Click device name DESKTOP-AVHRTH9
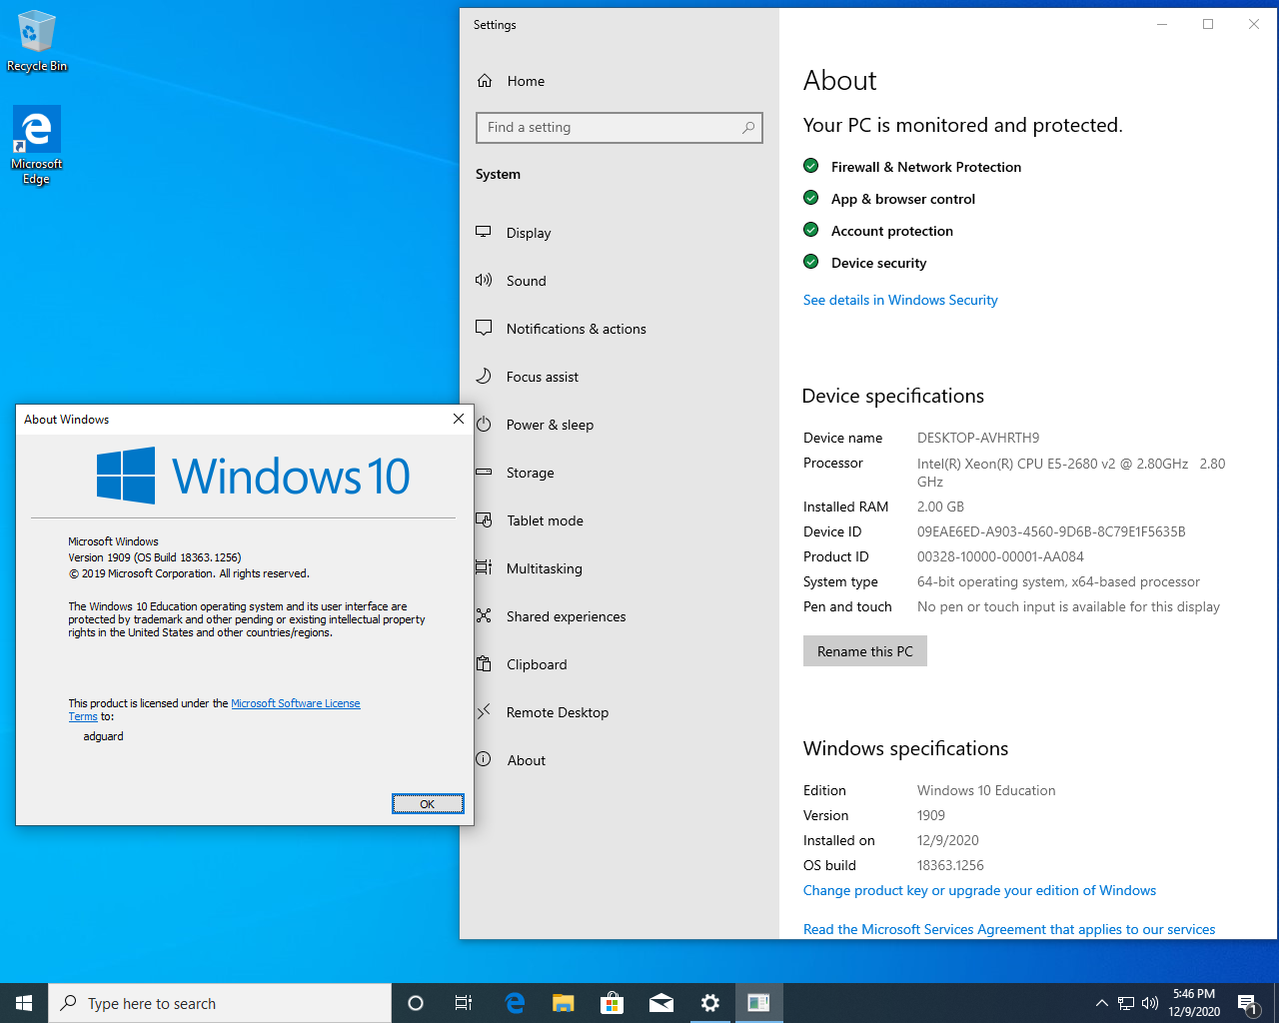This screenshot has width=1279, height=1023. [x=978, y=438]
